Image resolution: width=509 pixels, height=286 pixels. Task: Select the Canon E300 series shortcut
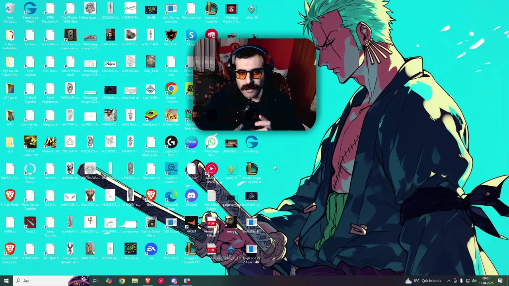(x=10, y=253)
